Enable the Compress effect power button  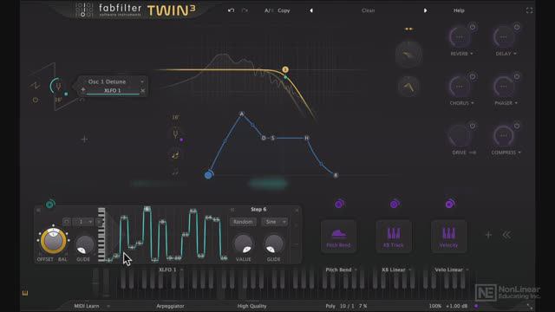(517, 126)
